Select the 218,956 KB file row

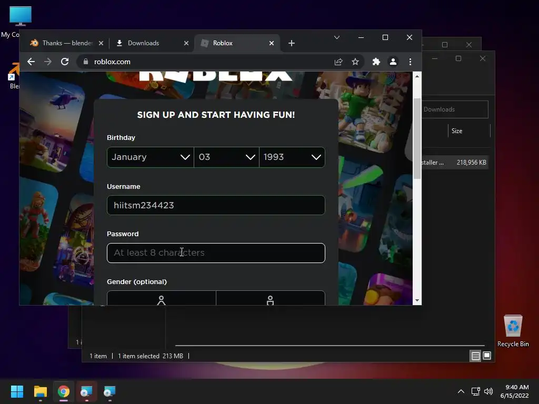point(454,163)
